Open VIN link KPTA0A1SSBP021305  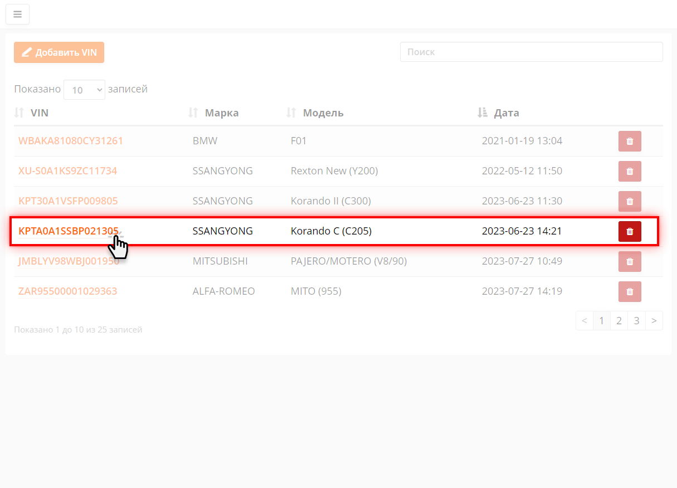click(68, 231)
